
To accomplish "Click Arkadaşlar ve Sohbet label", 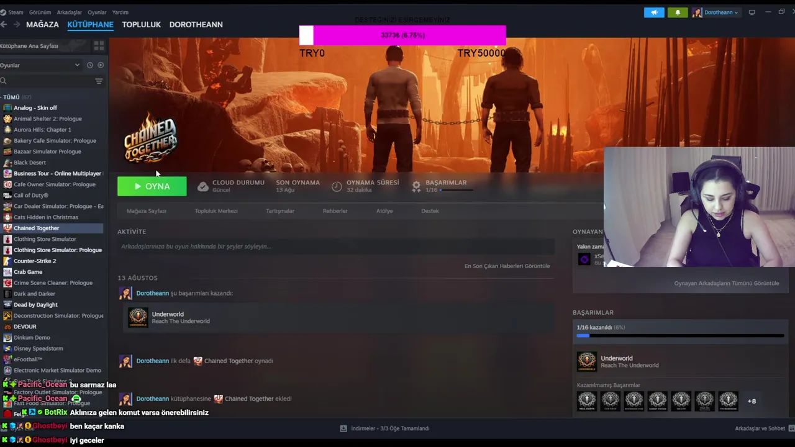I will click(760, 428).
